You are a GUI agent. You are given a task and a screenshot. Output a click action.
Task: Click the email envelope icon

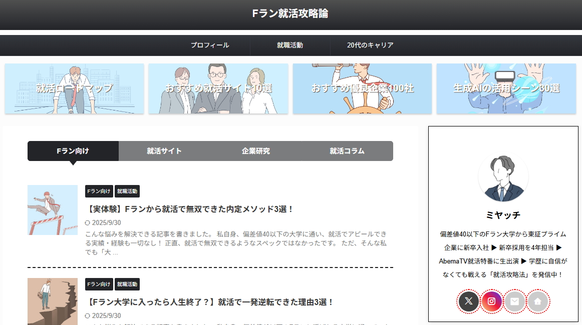514,301
